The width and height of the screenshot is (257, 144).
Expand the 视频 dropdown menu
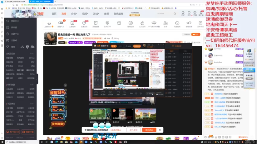pyautogui.click(x=85, y=14)
